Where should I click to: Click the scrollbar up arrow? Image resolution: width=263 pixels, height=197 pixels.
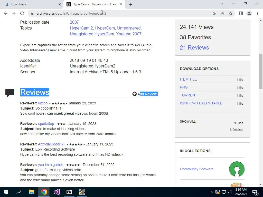[x=261, y=21]
